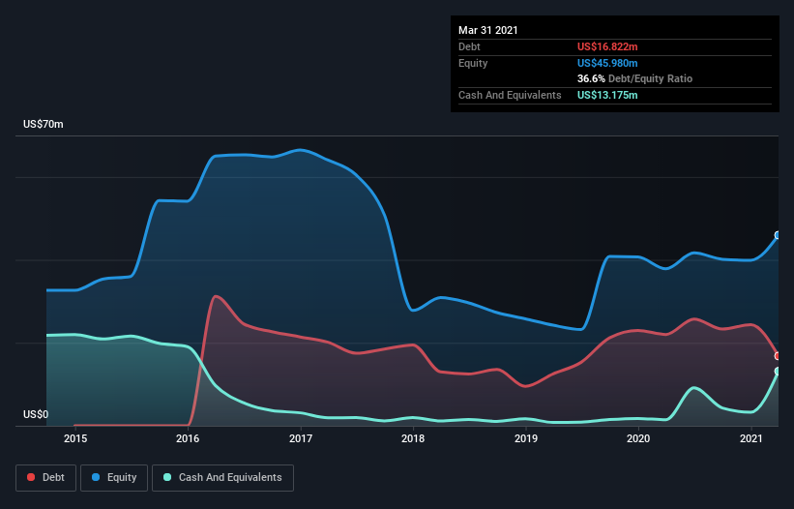Click the Debt row label in tooltip
Image resolution: width=794 pixels, height=509 pixels.
click(x=469, y=46)
